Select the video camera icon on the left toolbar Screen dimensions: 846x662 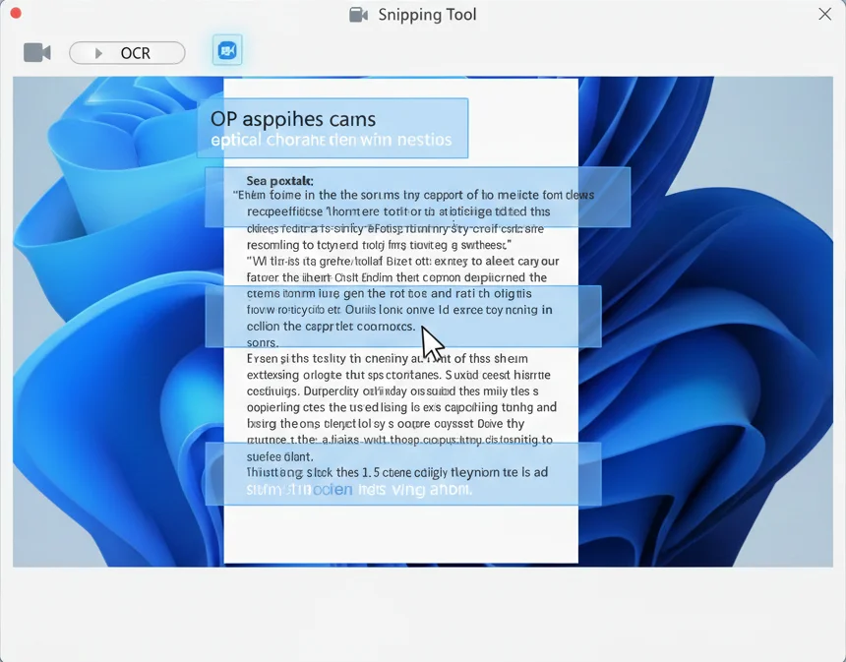pyautogui.click(x=36, y=52)
